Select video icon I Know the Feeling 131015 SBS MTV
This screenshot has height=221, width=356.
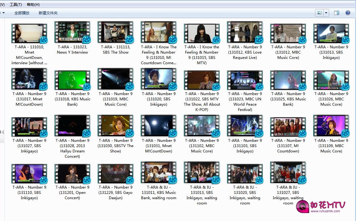[202, 33]
